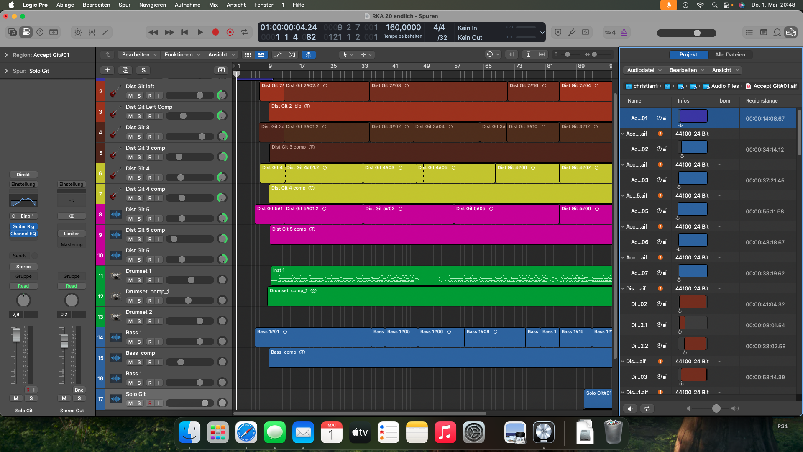
Task: Go to beginning transport button
Action: coord(184,32)
